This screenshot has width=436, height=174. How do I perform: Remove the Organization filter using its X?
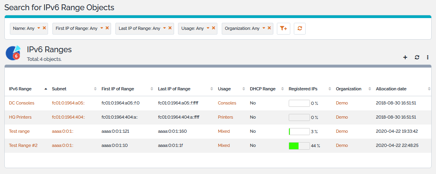(269, 28)
